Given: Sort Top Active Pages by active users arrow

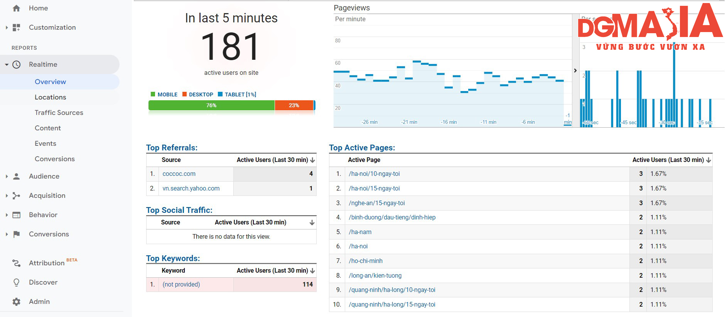Looking at the screenshot, I should click(708, 160).
